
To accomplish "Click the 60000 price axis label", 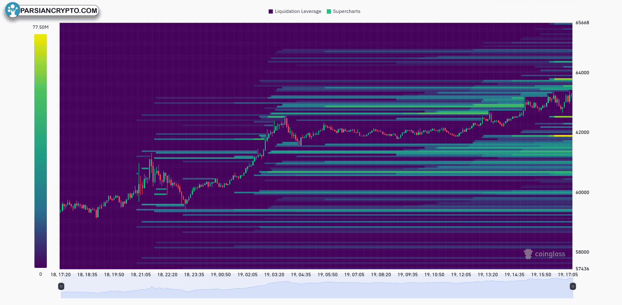I will [x=582, y=192].
